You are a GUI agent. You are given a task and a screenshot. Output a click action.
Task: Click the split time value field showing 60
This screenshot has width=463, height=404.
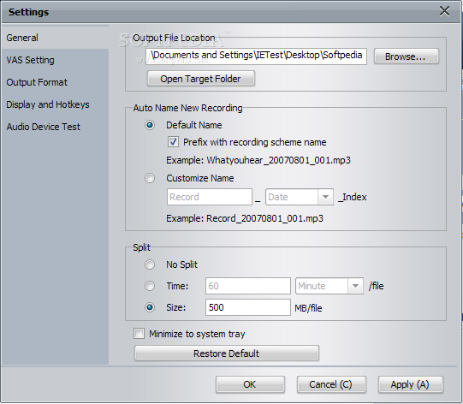pos(248,286)
